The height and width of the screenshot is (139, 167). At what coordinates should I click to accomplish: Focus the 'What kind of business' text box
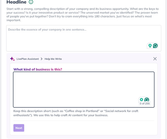(84, 90)
